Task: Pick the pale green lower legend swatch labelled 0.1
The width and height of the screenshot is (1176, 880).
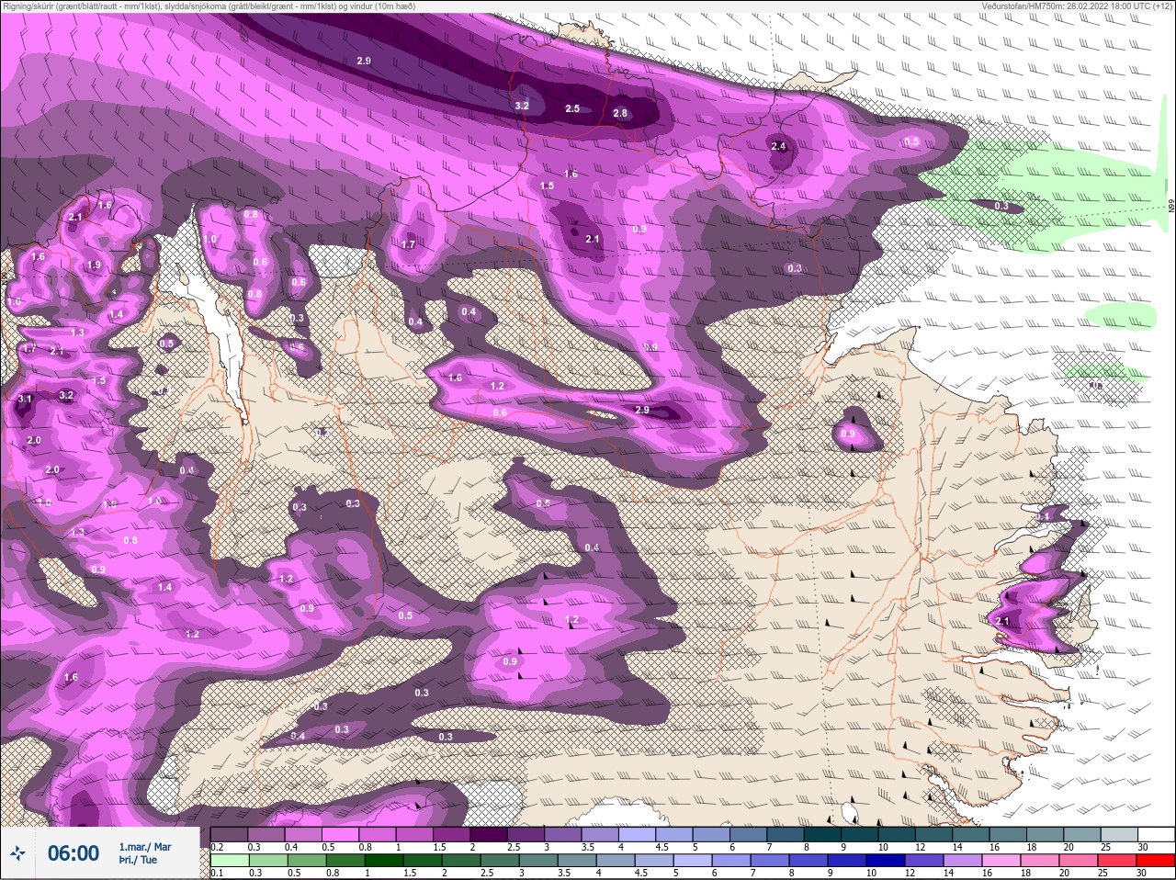Action: [230, 860]
